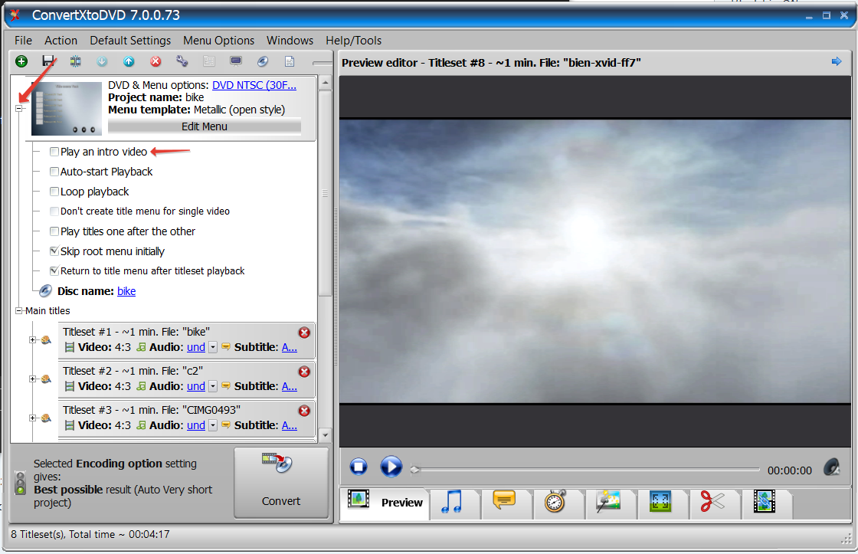The height and width of the screenshot is (554, 858).
Task: Open the Help/Tools menu
Action: [x=353, y=41]
